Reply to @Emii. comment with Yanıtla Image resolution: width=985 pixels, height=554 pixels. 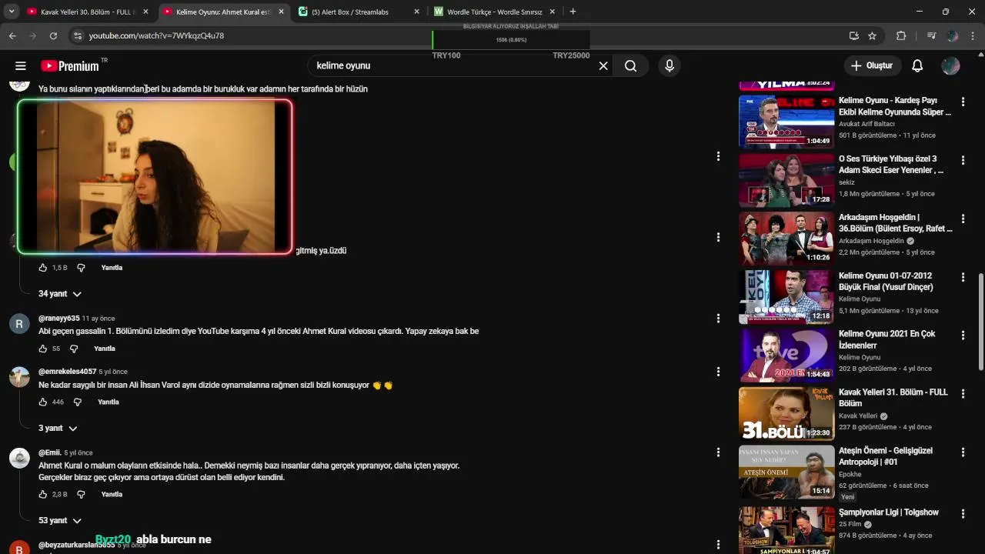coord(112,494)
